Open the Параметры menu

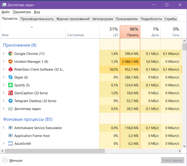22,12
